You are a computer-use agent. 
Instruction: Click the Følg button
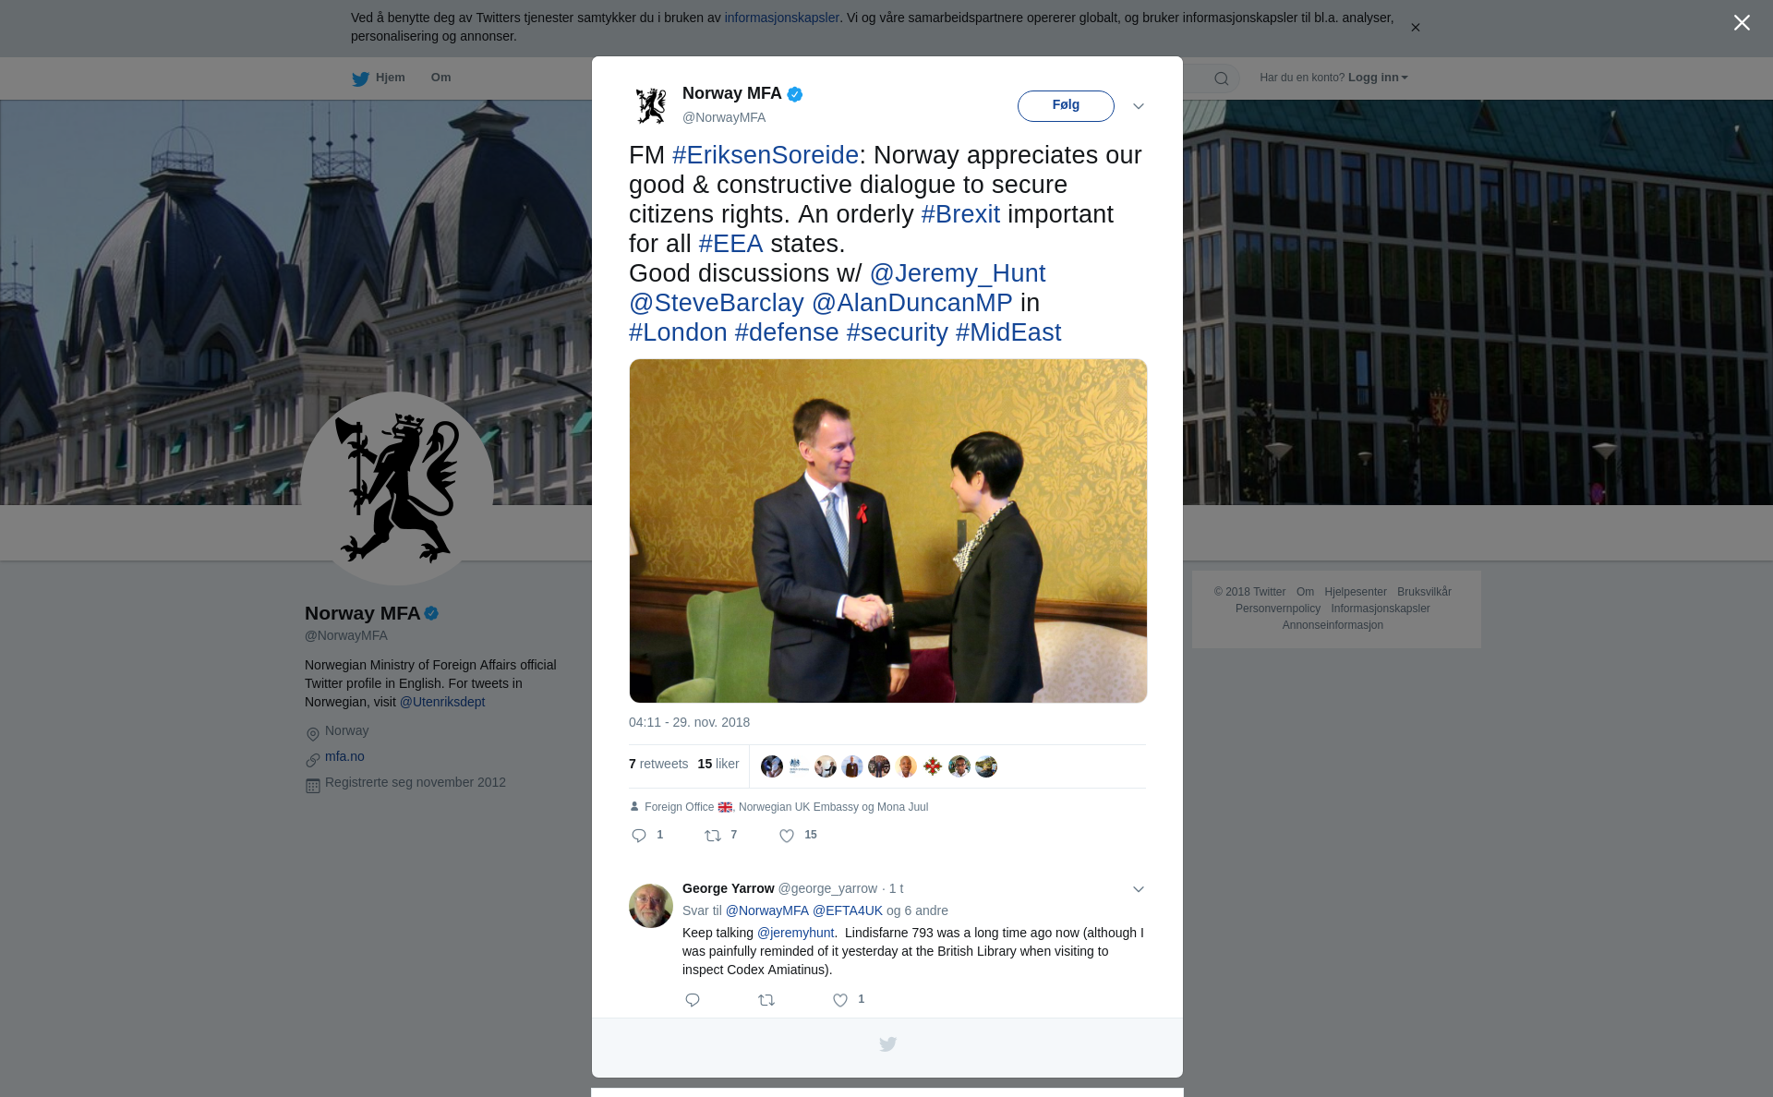coord(1066,105)
